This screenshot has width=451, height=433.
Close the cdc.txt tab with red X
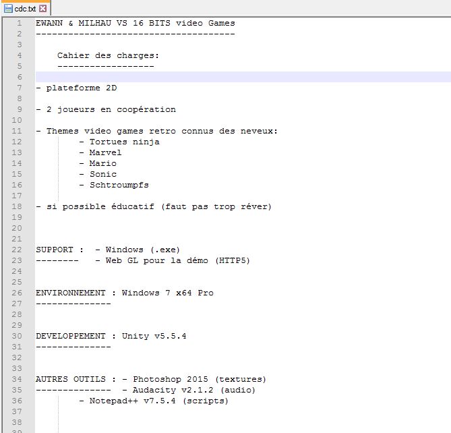[43, 9]
